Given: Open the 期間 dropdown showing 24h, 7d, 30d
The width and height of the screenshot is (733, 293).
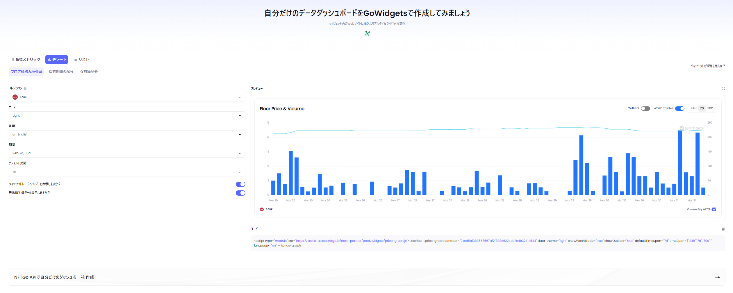Looking at the screenshot, I should coord(127,153).
